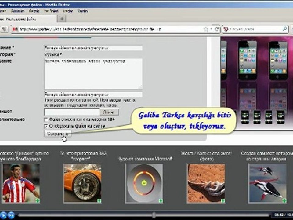Toggle the 18+ category checkbox
The width and height of the screenshot is (293, 220).
pos(46,119)
